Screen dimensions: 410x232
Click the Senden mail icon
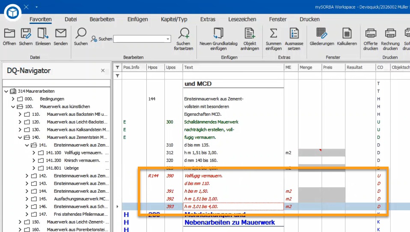click(61, 33)
